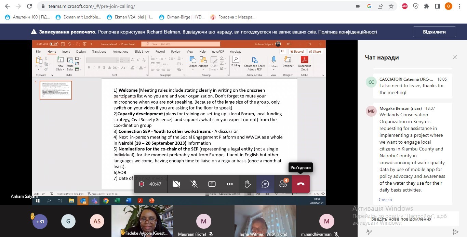Unmute the microphone
Viewport: 467px width, 237px height.
pyautogui.click(x=194, y=184)
